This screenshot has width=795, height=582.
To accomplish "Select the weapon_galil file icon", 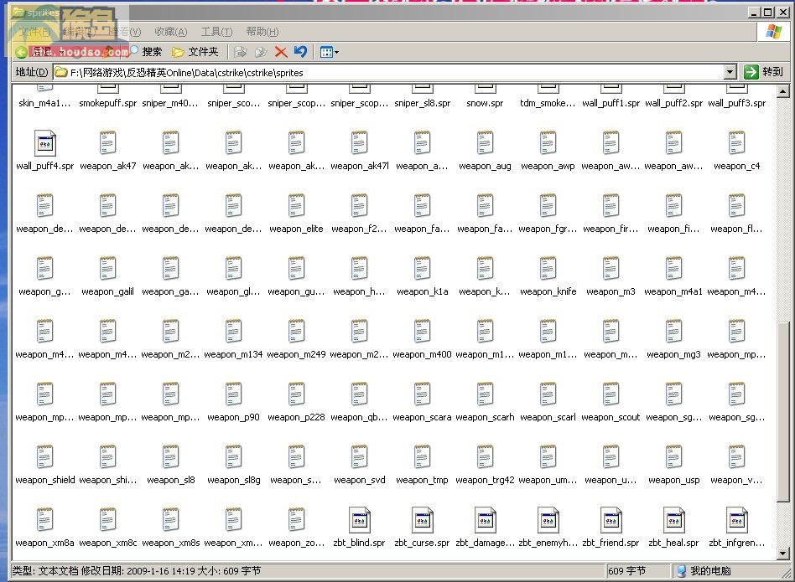I will pyautogui.click(x=107, y=269).
